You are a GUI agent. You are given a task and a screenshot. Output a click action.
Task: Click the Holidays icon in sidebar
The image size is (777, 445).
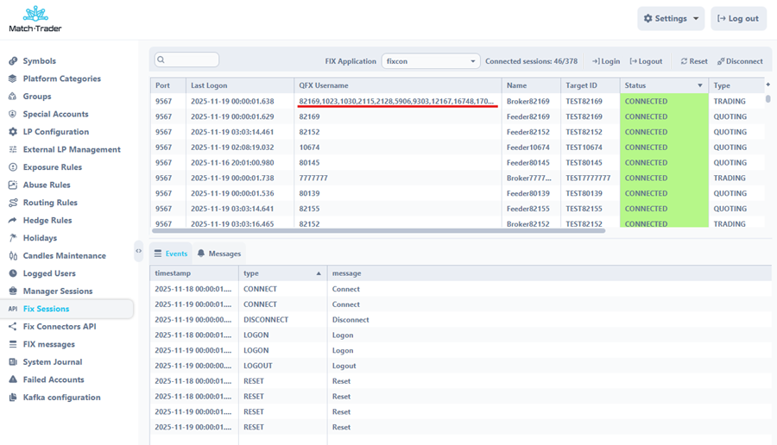pos(13,238)
